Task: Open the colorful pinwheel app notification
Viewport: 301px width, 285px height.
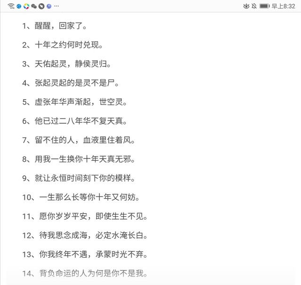Action: click(26, 6)
